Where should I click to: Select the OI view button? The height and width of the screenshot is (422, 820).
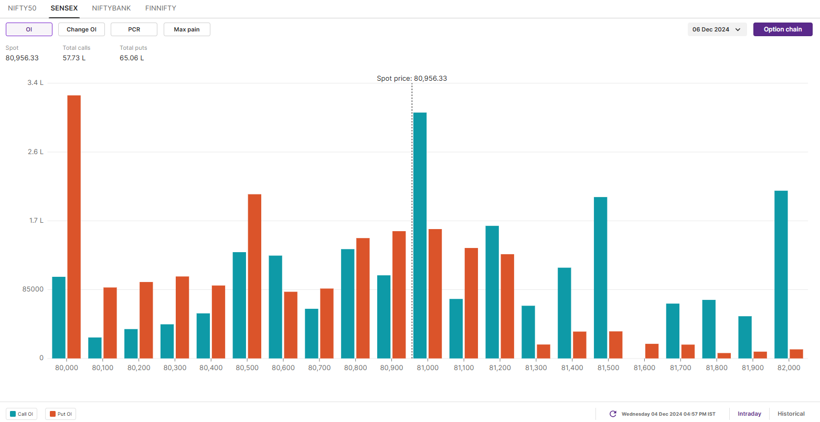tap(29, 29)
